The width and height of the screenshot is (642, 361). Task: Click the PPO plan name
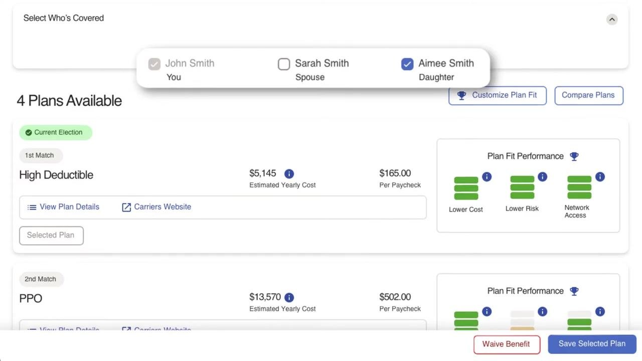point(31,299)
